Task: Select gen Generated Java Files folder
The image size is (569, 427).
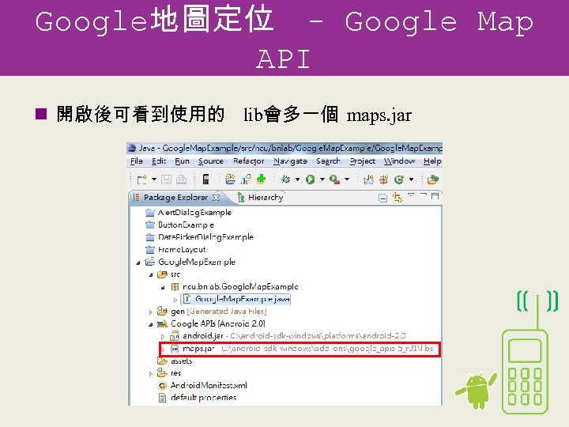Action: tap(212, 312)
